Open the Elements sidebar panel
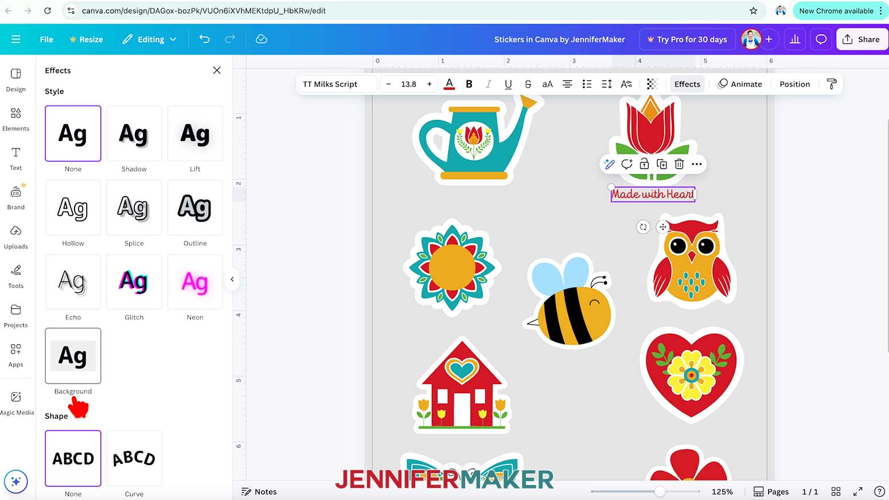The image size is (889, 500). pyautogui.click(x=16, y=119)
